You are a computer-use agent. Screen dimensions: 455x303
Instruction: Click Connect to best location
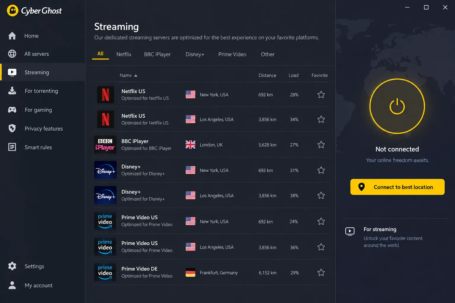[x=397, y=187]
